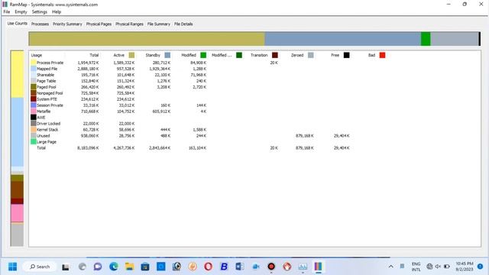
Task: Click the volume icon in system tray
Action: (x=438, y=267)
